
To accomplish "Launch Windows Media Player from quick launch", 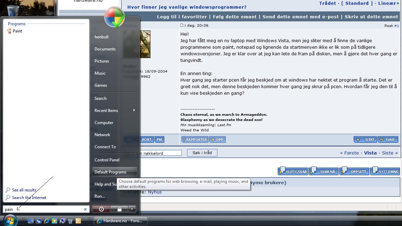I will pyautogui.click(x=55, y=221).
